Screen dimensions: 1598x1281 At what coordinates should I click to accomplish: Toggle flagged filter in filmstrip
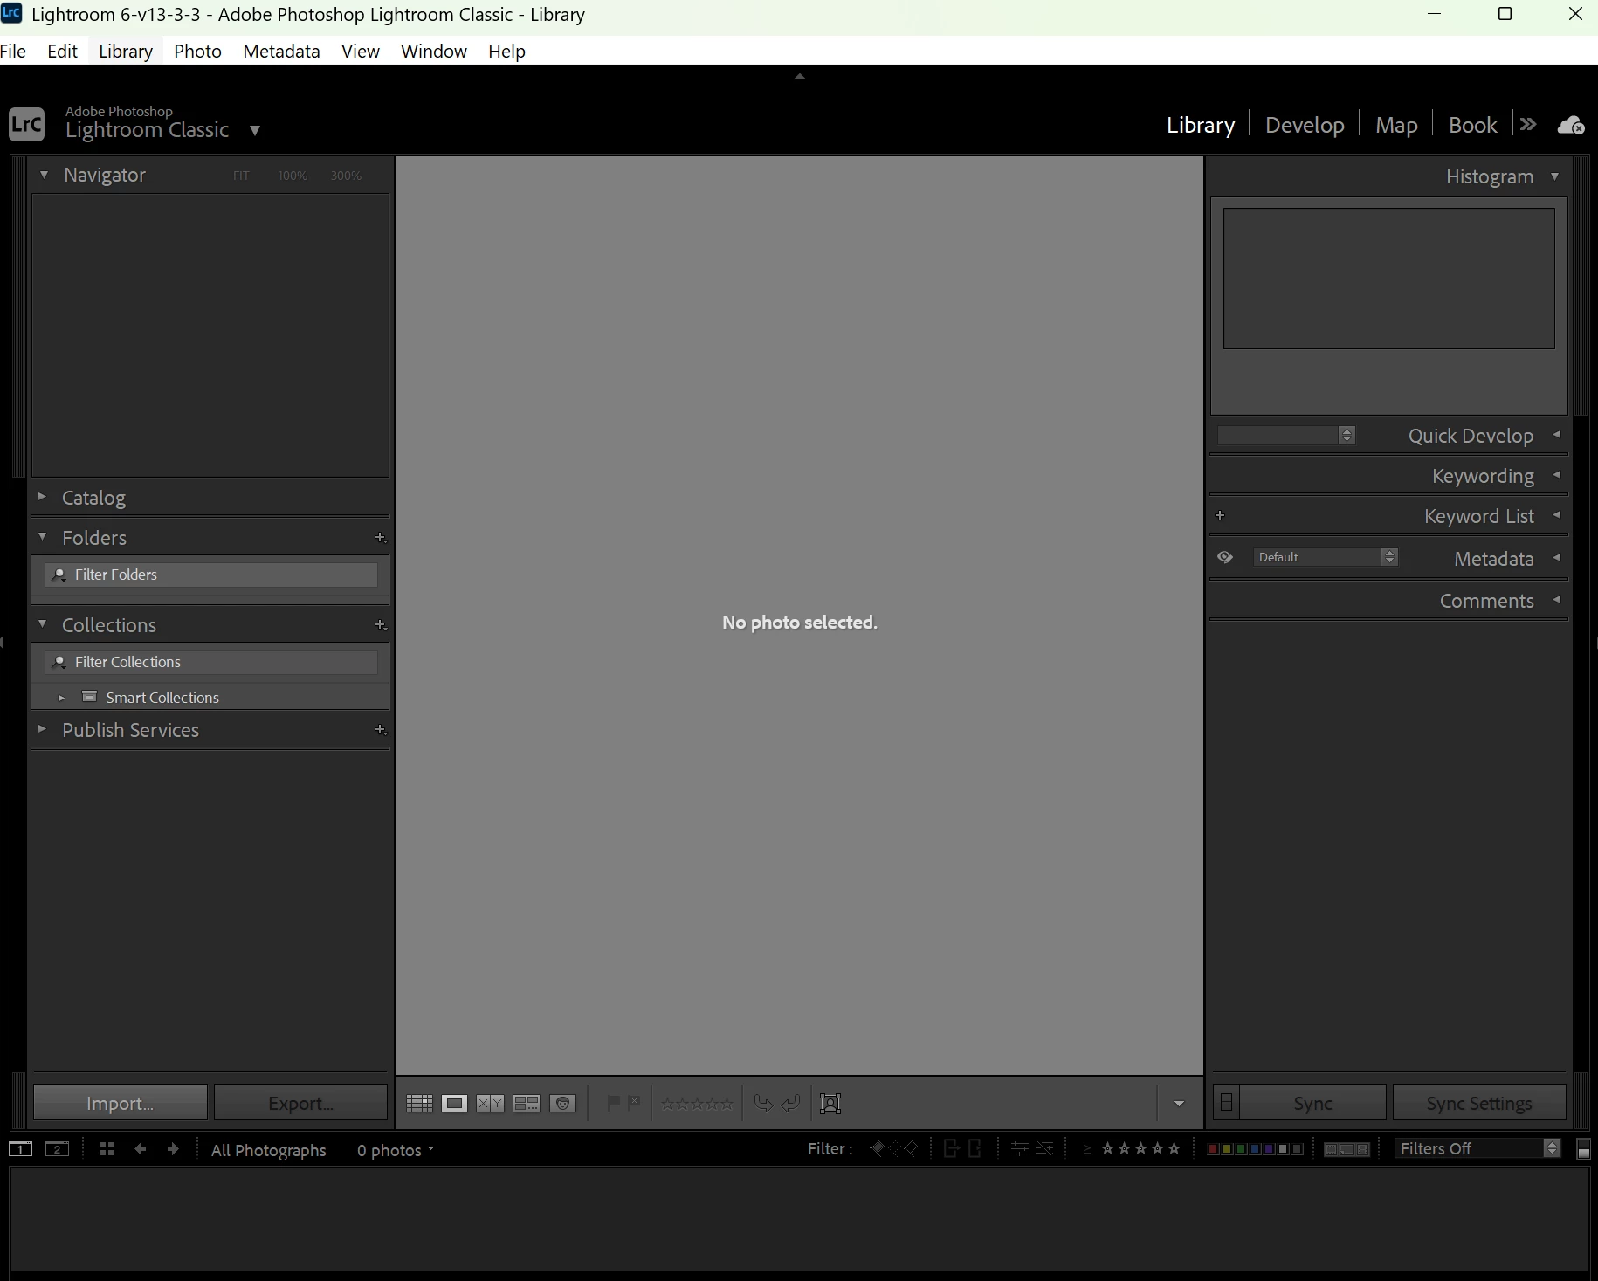tap(878, 1149)
